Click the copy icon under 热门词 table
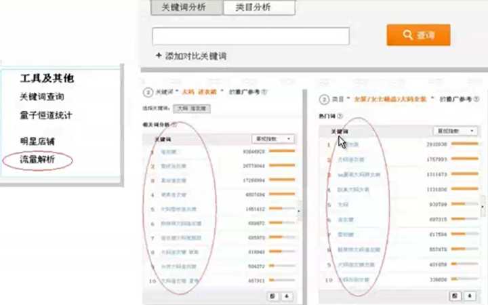488x305 pixels. 455,296
